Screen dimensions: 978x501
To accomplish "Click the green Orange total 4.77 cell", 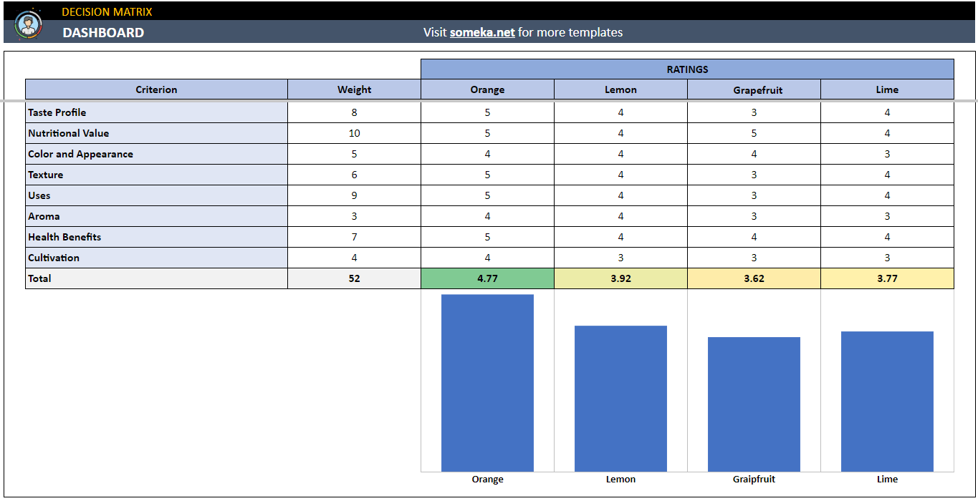I will click(487, 278).
